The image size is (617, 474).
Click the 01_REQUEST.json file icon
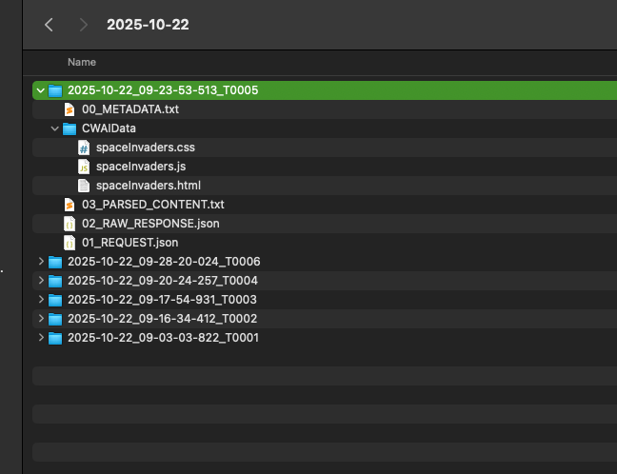click(x=70, y=243)
